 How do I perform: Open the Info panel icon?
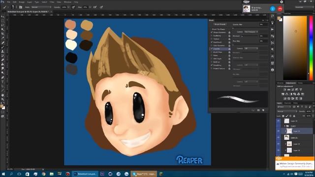point(272,70)
